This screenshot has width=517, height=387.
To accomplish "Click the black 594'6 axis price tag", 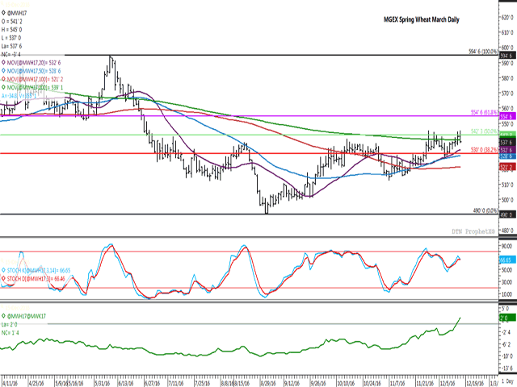I will pyautogui.click(x=508, y=56).
